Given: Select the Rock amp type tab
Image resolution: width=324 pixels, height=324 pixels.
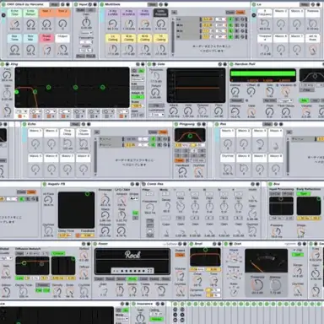Looking at the screenshot, I should (x=132, y=278).
